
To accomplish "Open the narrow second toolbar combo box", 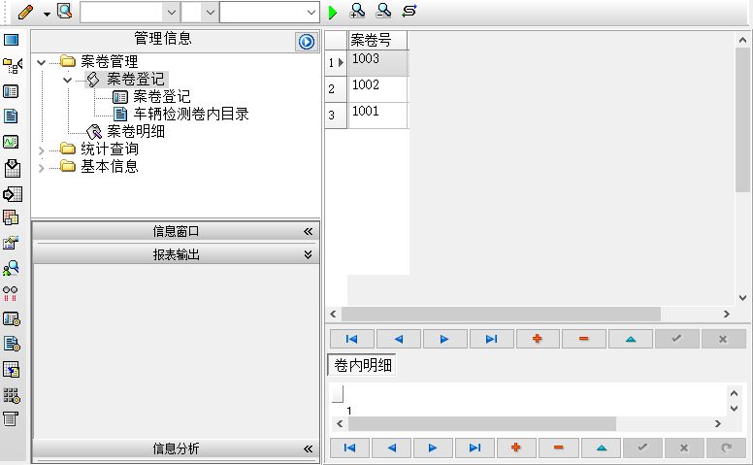I will 199,13.
